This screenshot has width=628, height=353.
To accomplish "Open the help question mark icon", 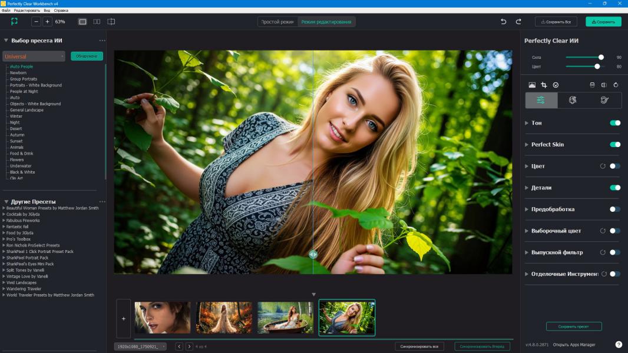I will pyautogui.click(x=619, y=344).
